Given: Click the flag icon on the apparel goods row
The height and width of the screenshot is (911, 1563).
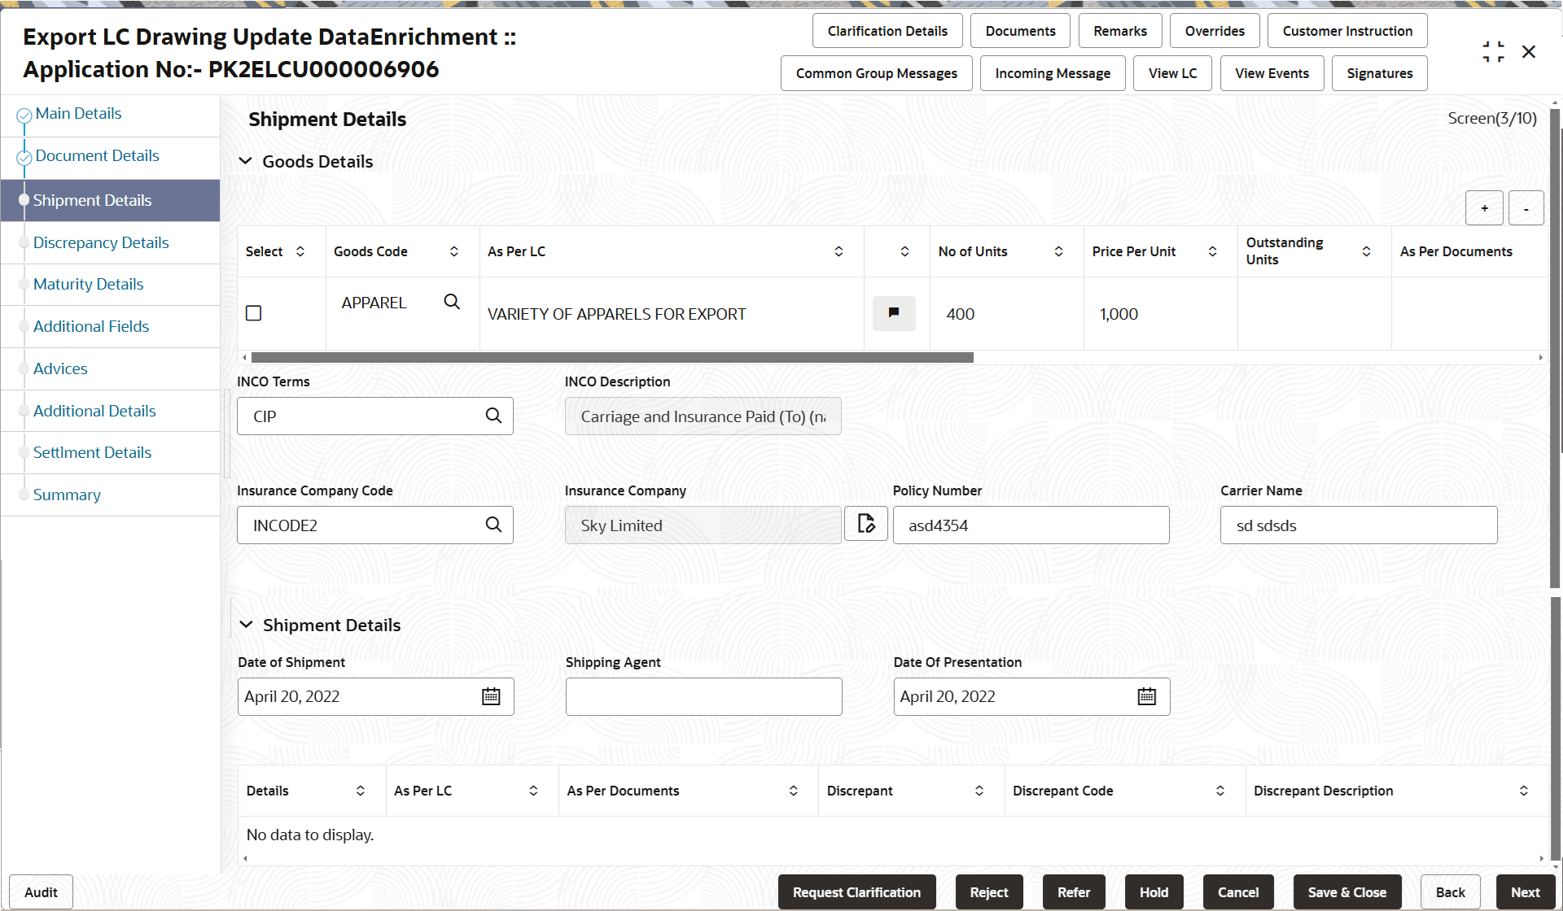Looking at the screenshot, I should (894, 313).
